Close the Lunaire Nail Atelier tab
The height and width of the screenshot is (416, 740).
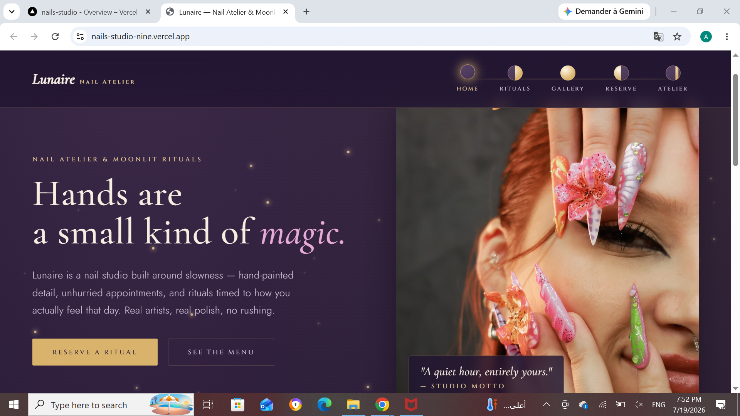(286, 12)
